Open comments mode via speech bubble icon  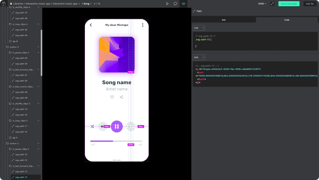tap(175, 4)
